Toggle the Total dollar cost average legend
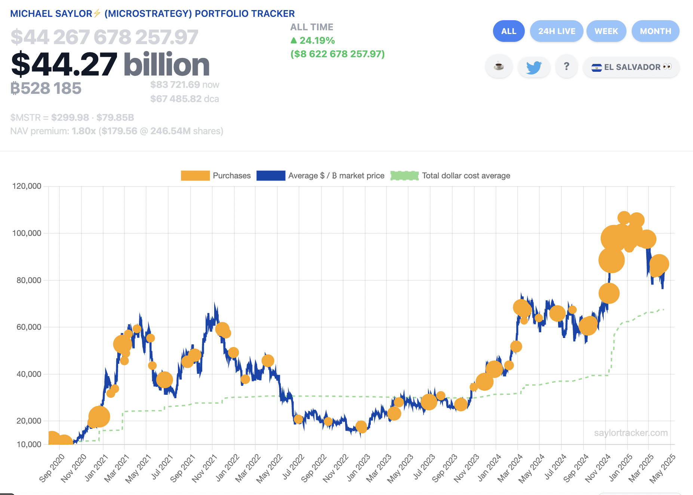 pyautogui.click(x=466, y=175)
